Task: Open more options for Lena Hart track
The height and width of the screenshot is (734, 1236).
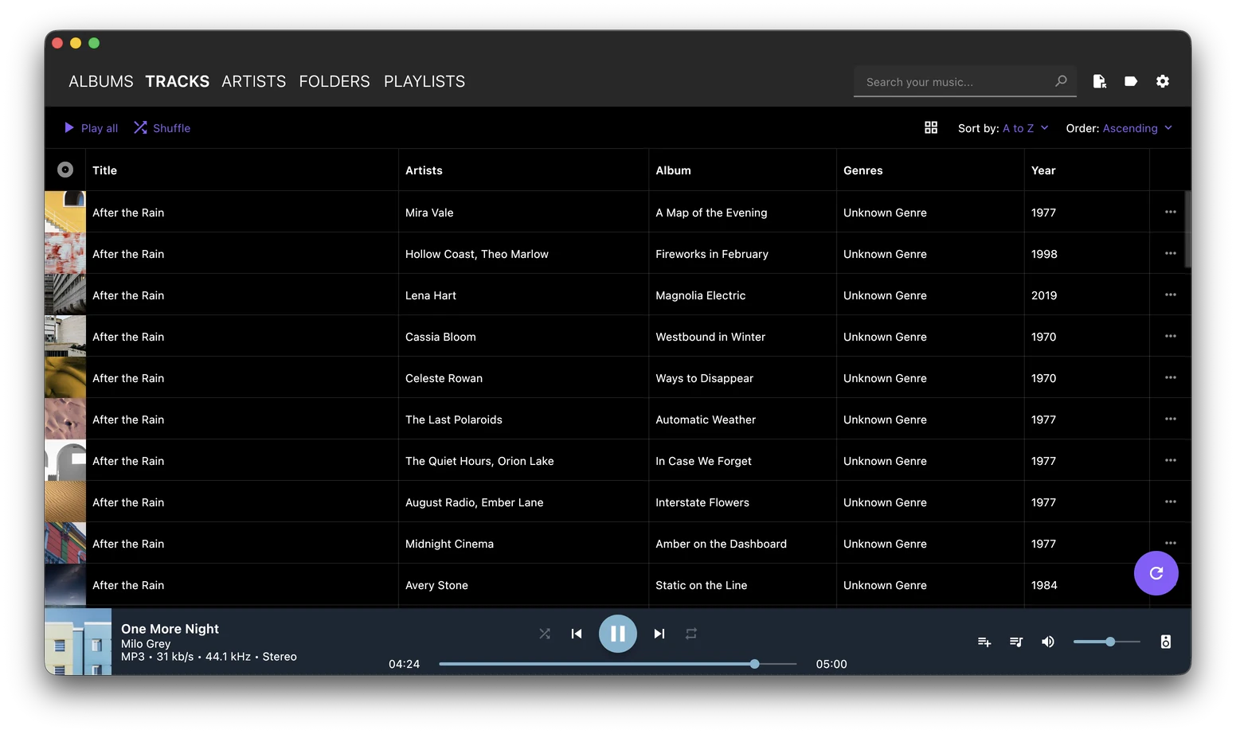Action: pyautogui.click(x=1171, y=295)
